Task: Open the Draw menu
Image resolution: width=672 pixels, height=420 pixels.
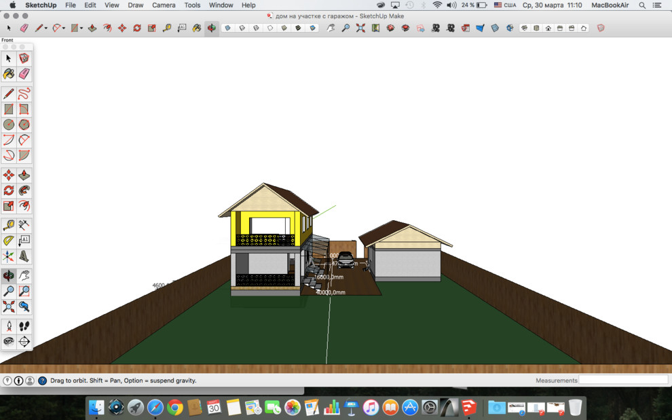Action: [136, 5]
